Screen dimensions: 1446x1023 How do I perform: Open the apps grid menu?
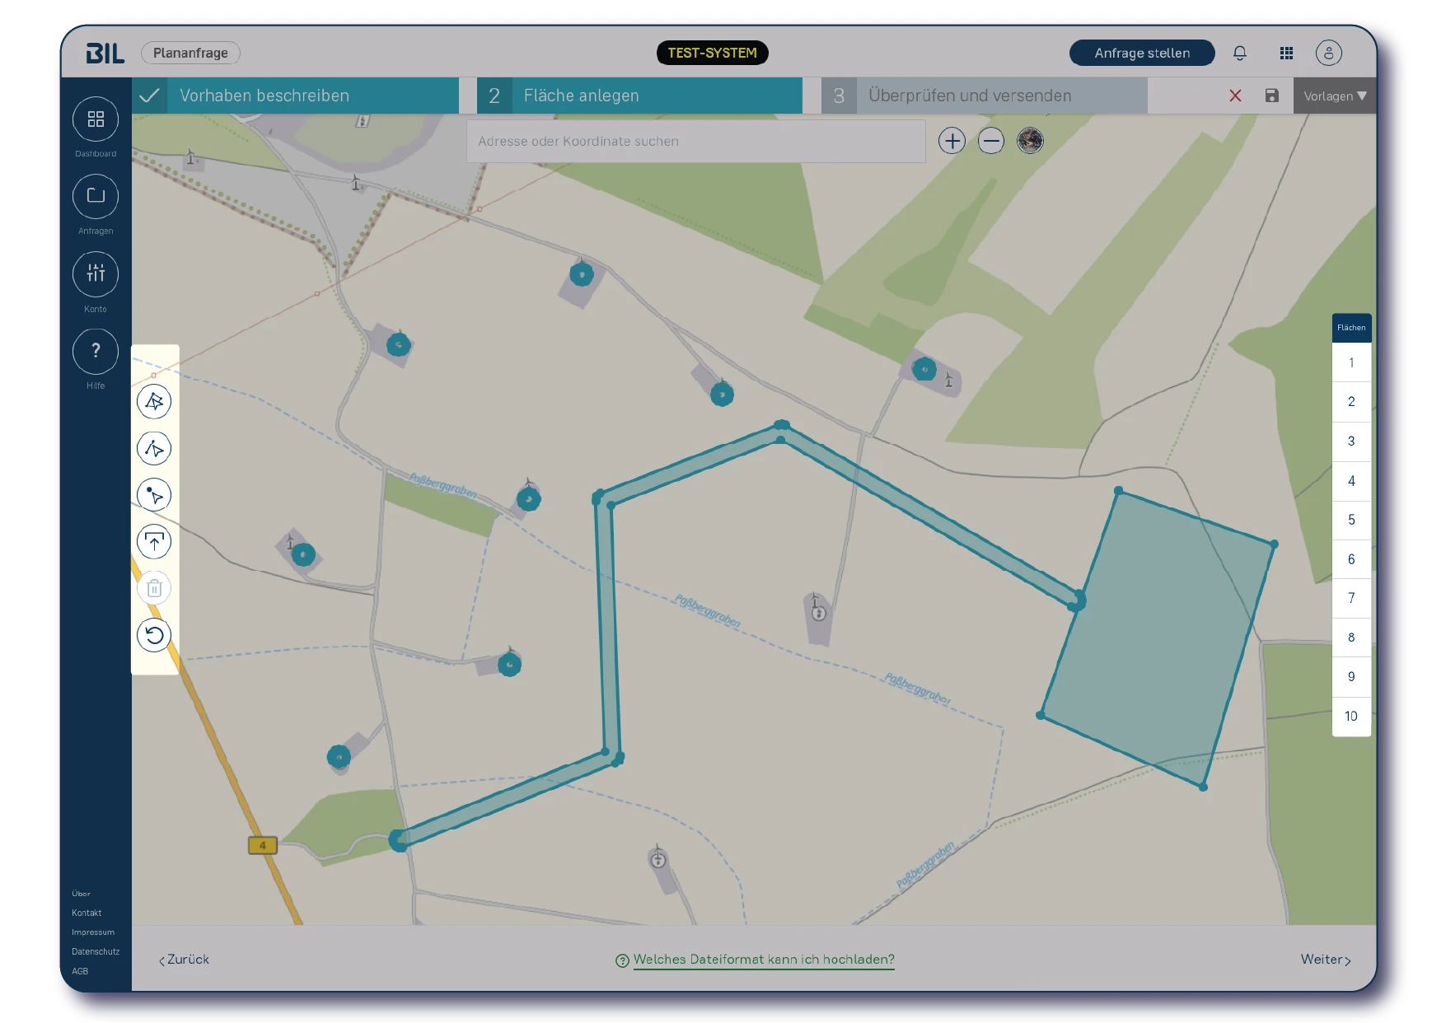click(x=1286, y=53)
